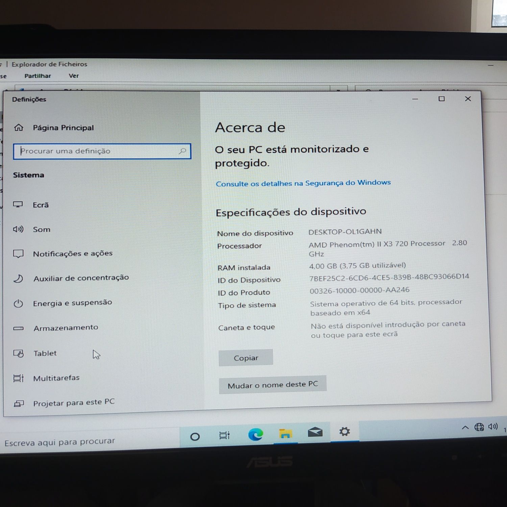The image size is (507, 507).
Task: Open the Partilhar tab in Explorador de Ficheiros
Action: tap(38, 76)
